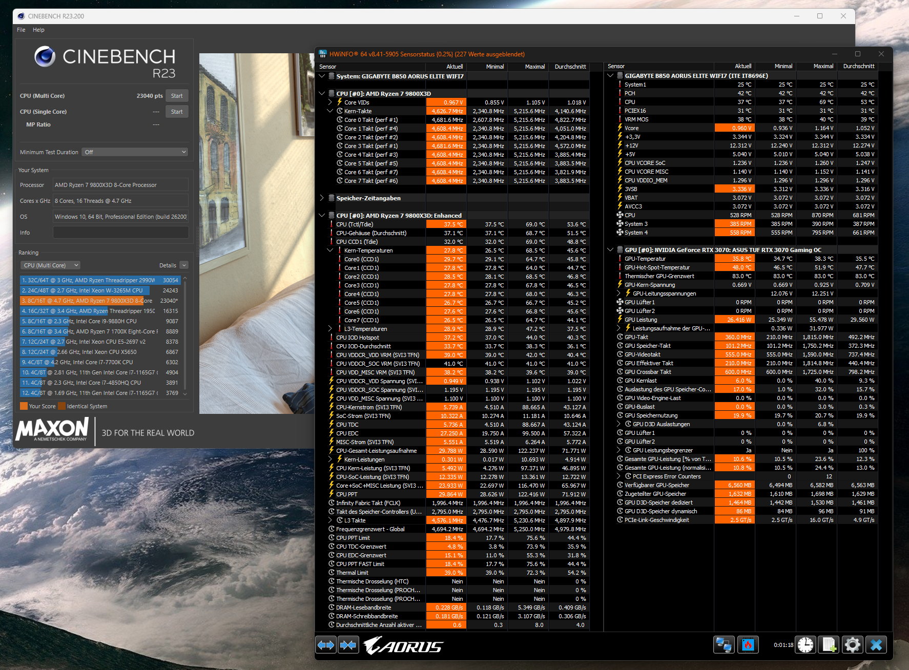Open the CPU (Multi Core) ranking dropdown
Screen dimensions: 909x670
point(50,265)
